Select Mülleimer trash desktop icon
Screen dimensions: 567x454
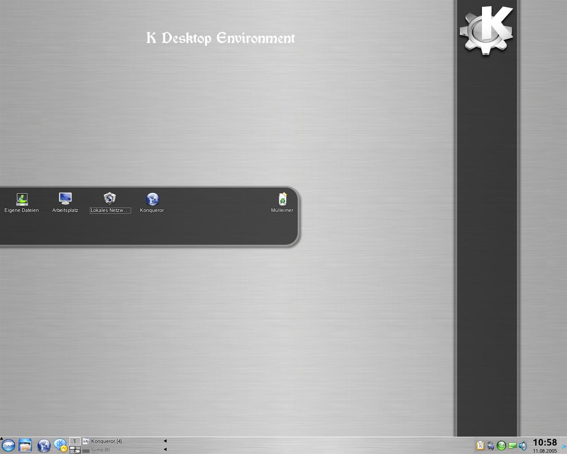click(x=282, y=203)
